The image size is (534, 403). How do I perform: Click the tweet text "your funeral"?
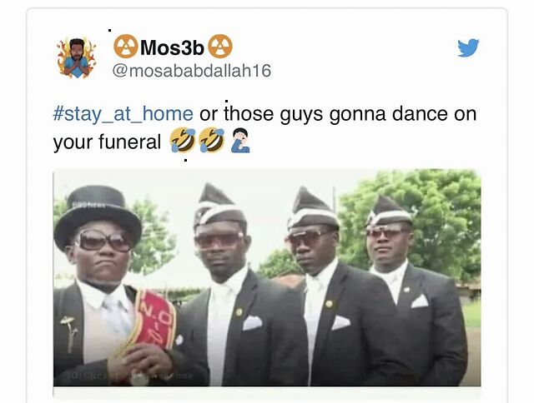coord(107,142)
